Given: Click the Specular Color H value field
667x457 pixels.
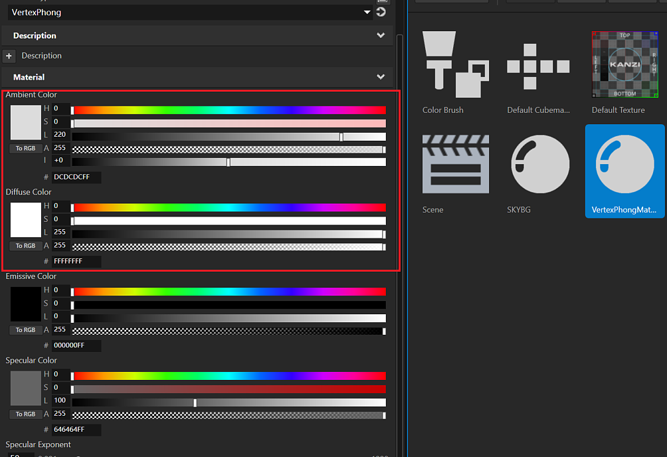Looking at the screenshot, I should (x=61, y=375).
